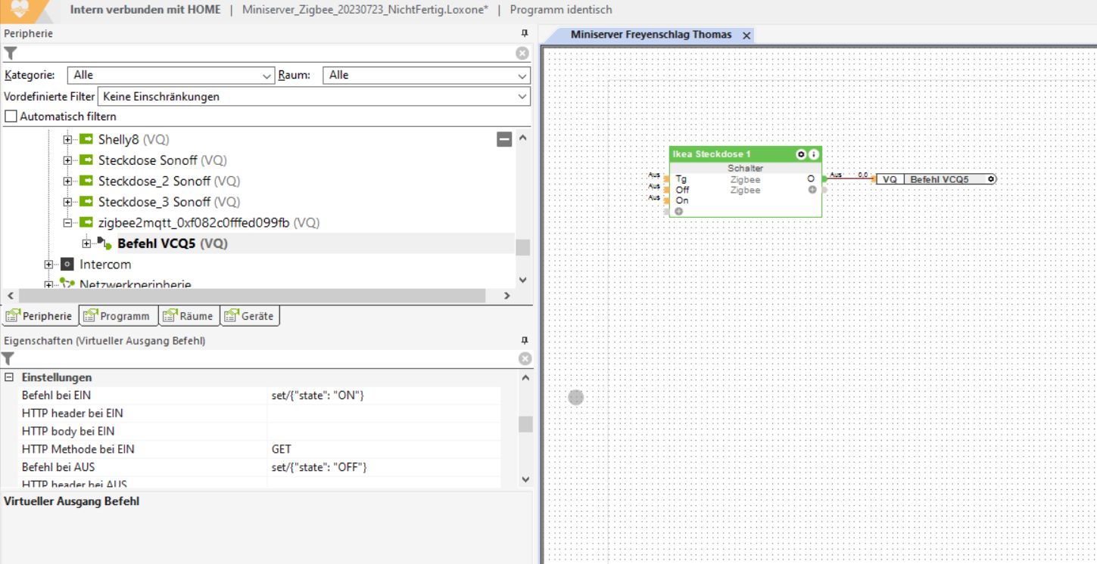Switch to the Räume tab
1097x564 pixels.
(x=189, y=316)
